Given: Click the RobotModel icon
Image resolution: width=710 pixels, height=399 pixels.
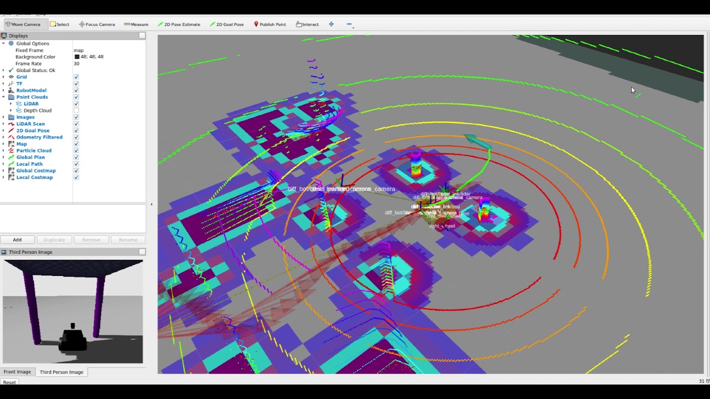Looking at the screenshot, I should [11, 90].
